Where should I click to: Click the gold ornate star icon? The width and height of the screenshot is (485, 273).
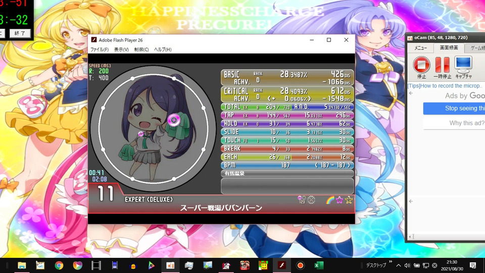pyautogui.click(x=349, y=200)
